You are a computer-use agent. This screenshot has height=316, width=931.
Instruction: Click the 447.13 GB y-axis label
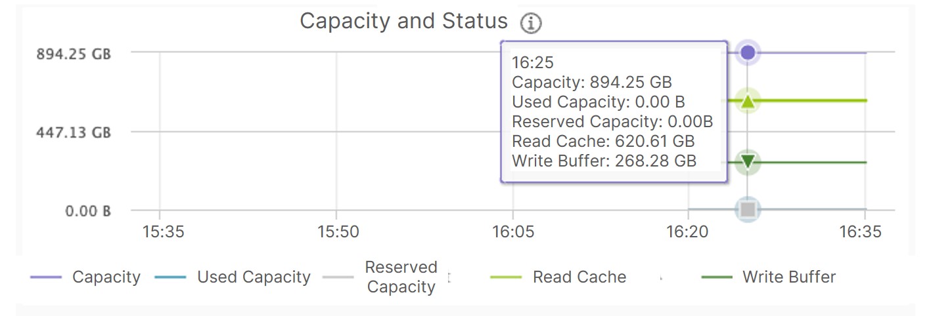[74, 133]
